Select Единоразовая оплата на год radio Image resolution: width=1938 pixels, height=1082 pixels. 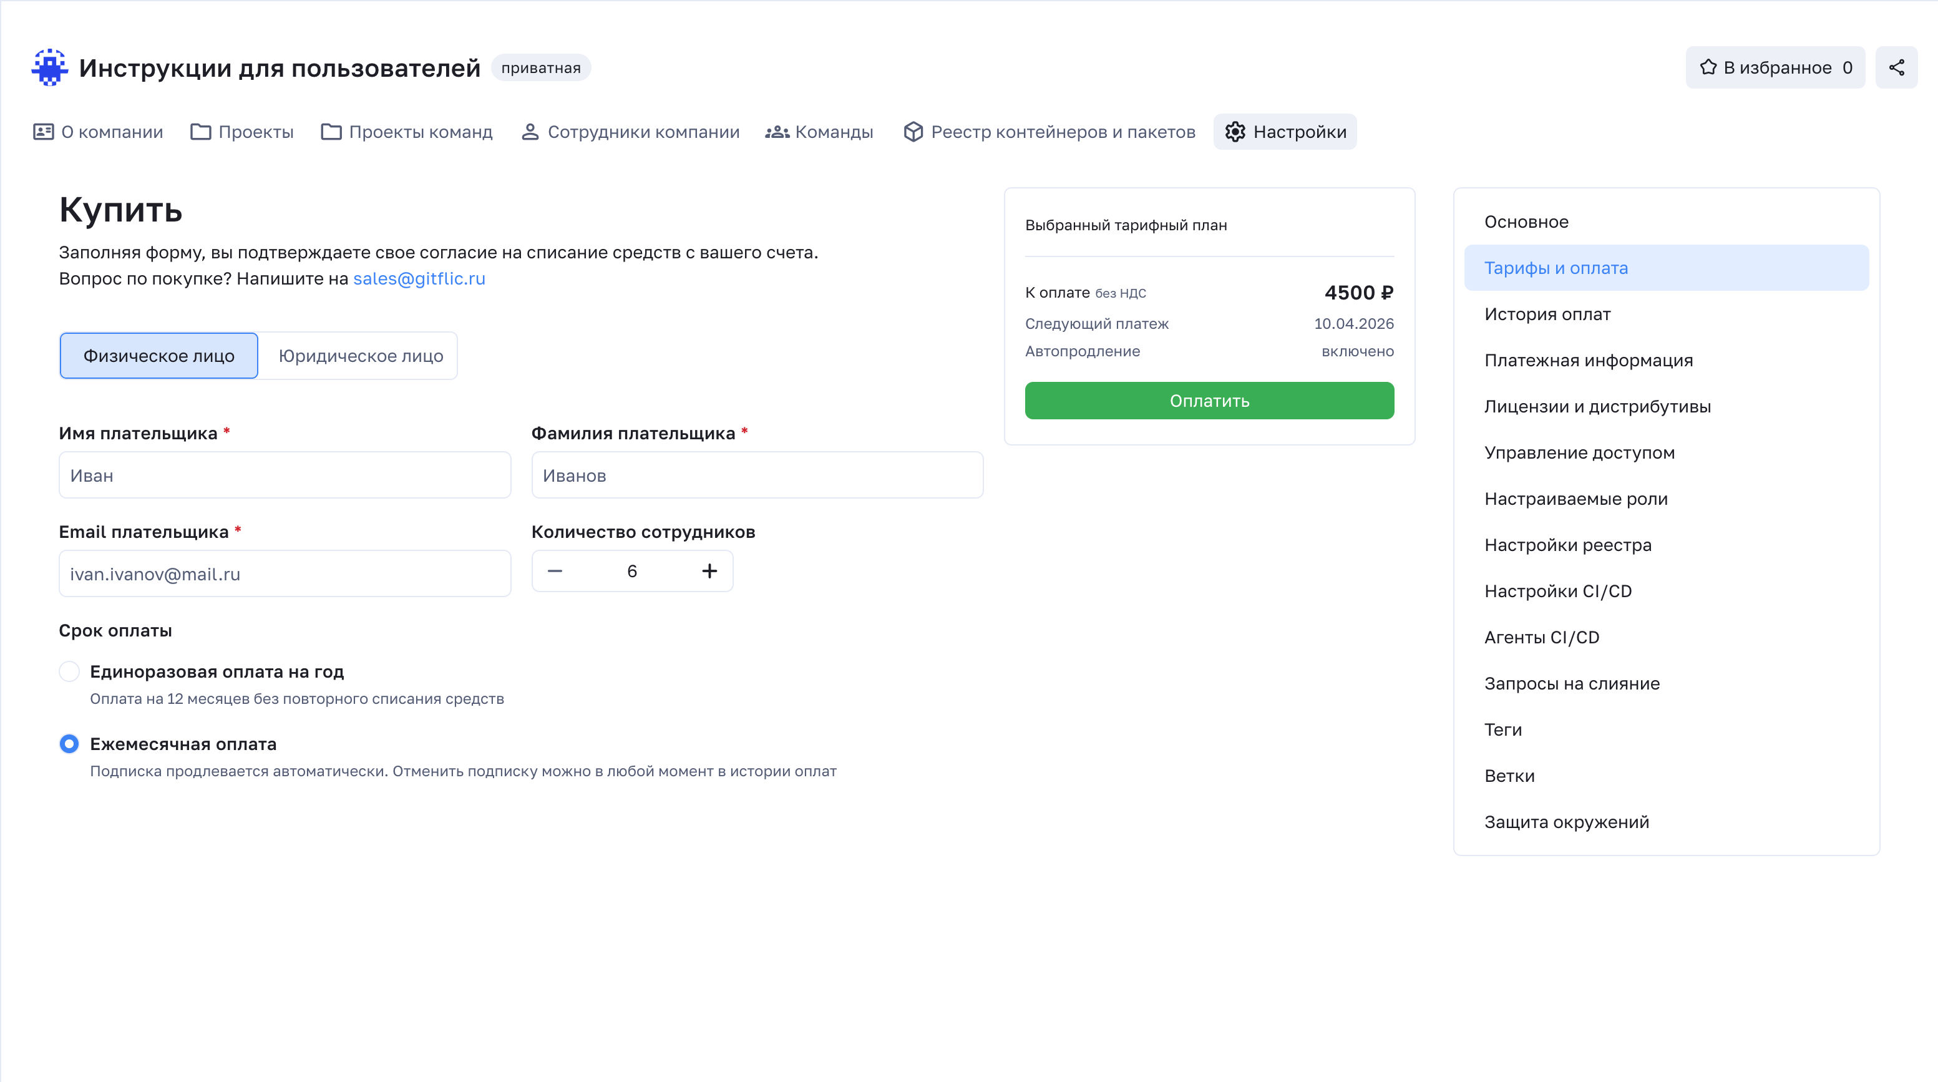tap(69, 671)
